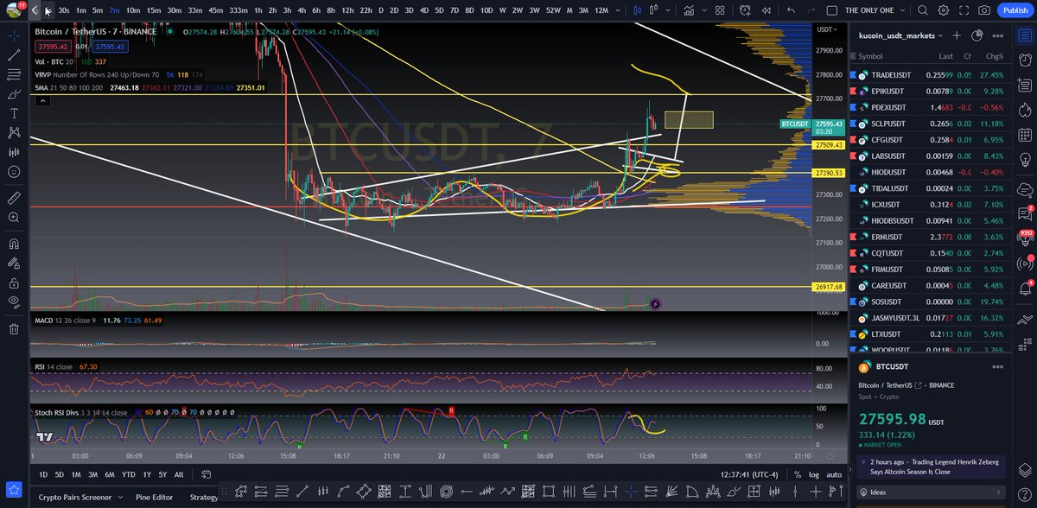Toggle auto scale
1037x508 pixels.
[x=834, y=474]
